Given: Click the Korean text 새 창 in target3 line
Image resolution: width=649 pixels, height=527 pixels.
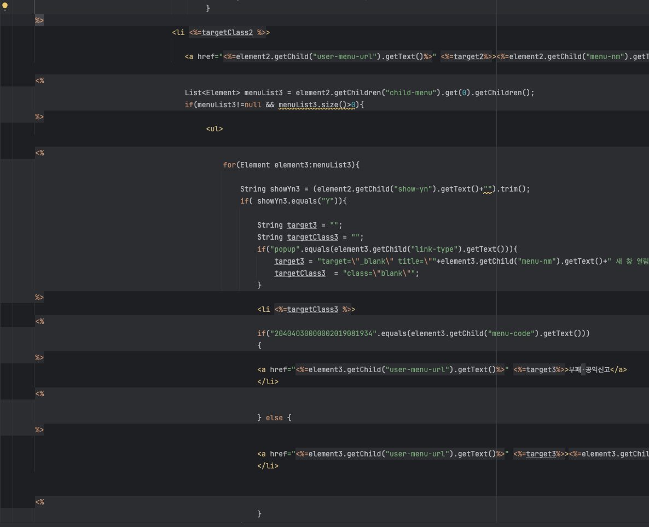Looking at the screenshot, I should point(624,261).
